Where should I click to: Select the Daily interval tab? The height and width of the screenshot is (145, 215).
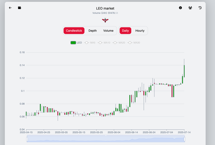pos(125,31)
